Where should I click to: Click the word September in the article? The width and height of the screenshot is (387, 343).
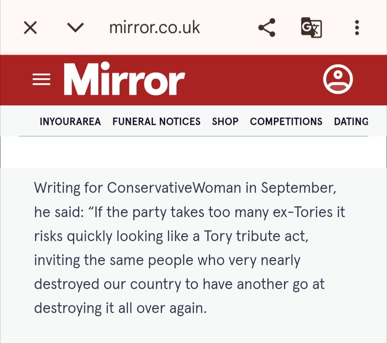coord(298,188)
